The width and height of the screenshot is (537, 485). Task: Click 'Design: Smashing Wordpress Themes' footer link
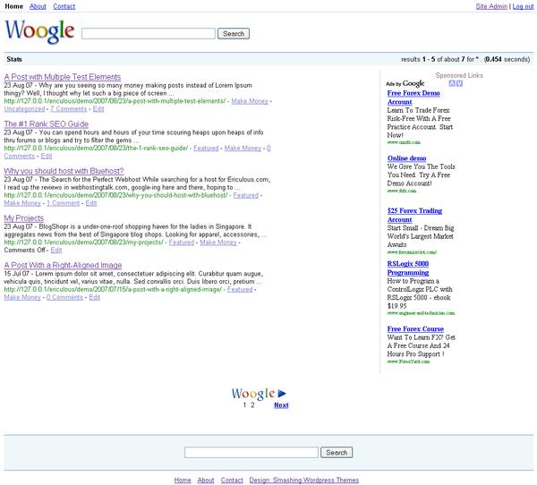point(304,481)
